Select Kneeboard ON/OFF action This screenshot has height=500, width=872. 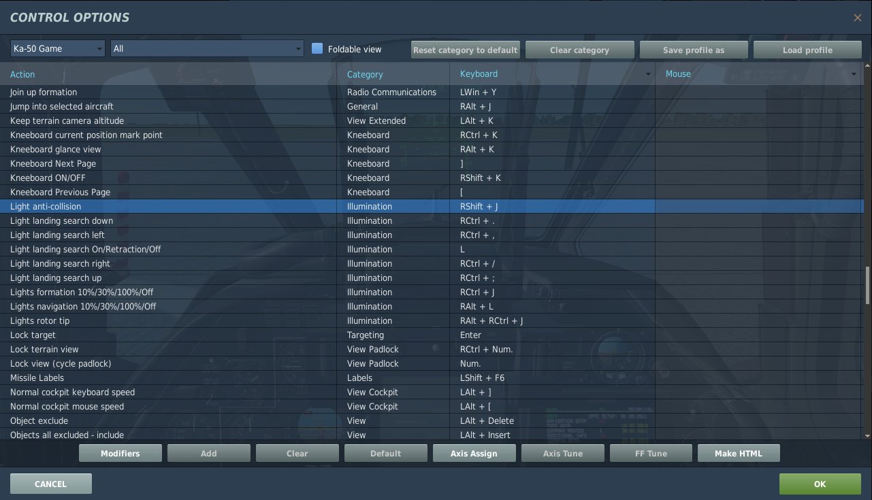pyautogui.click(x=48, y=178)
